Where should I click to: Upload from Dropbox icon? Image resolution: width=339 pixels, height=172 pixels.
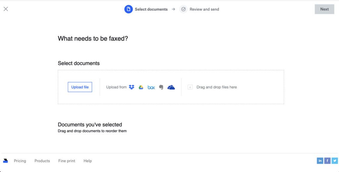(131, 87)
